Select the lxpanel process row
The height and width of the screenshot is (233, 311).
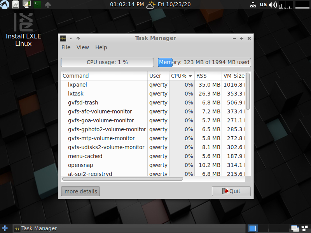(x=153, y=85)
